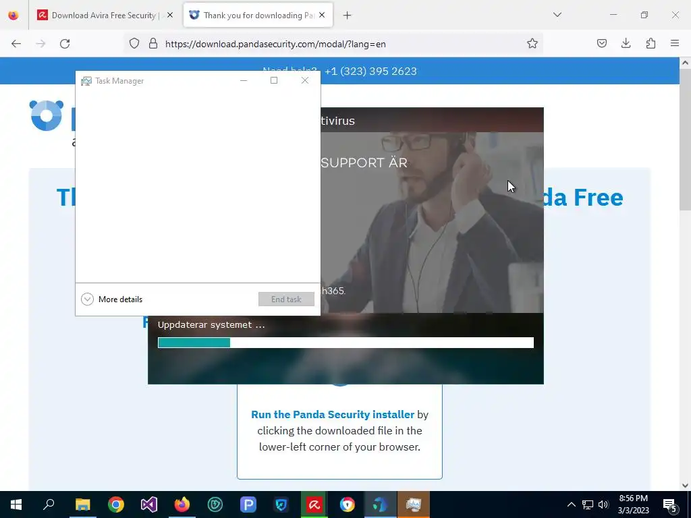Switch to Download Avira Free Security tab

105,16
